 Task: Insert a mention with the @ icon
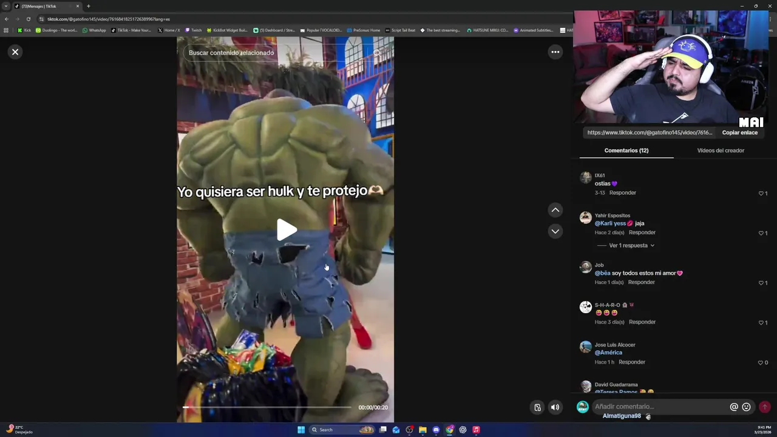coord(734,407)
